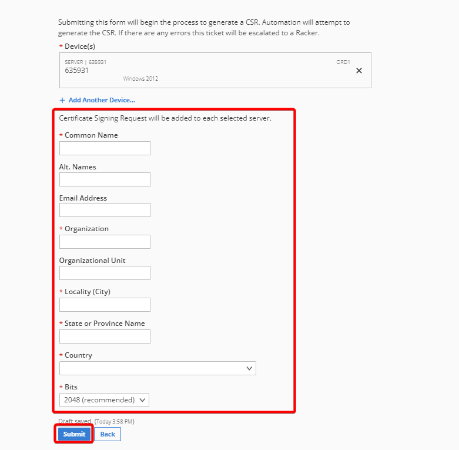Select the server 635931 device card
The width and height of the screenshot is (459, 450).
215,71
